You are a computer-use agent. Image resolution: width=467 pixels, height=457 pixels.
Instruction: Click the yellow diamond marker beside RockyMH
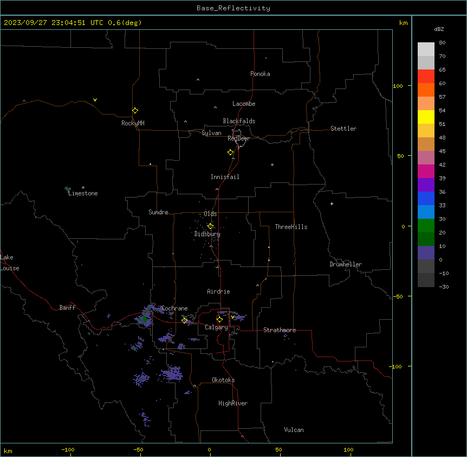point(135,111)
